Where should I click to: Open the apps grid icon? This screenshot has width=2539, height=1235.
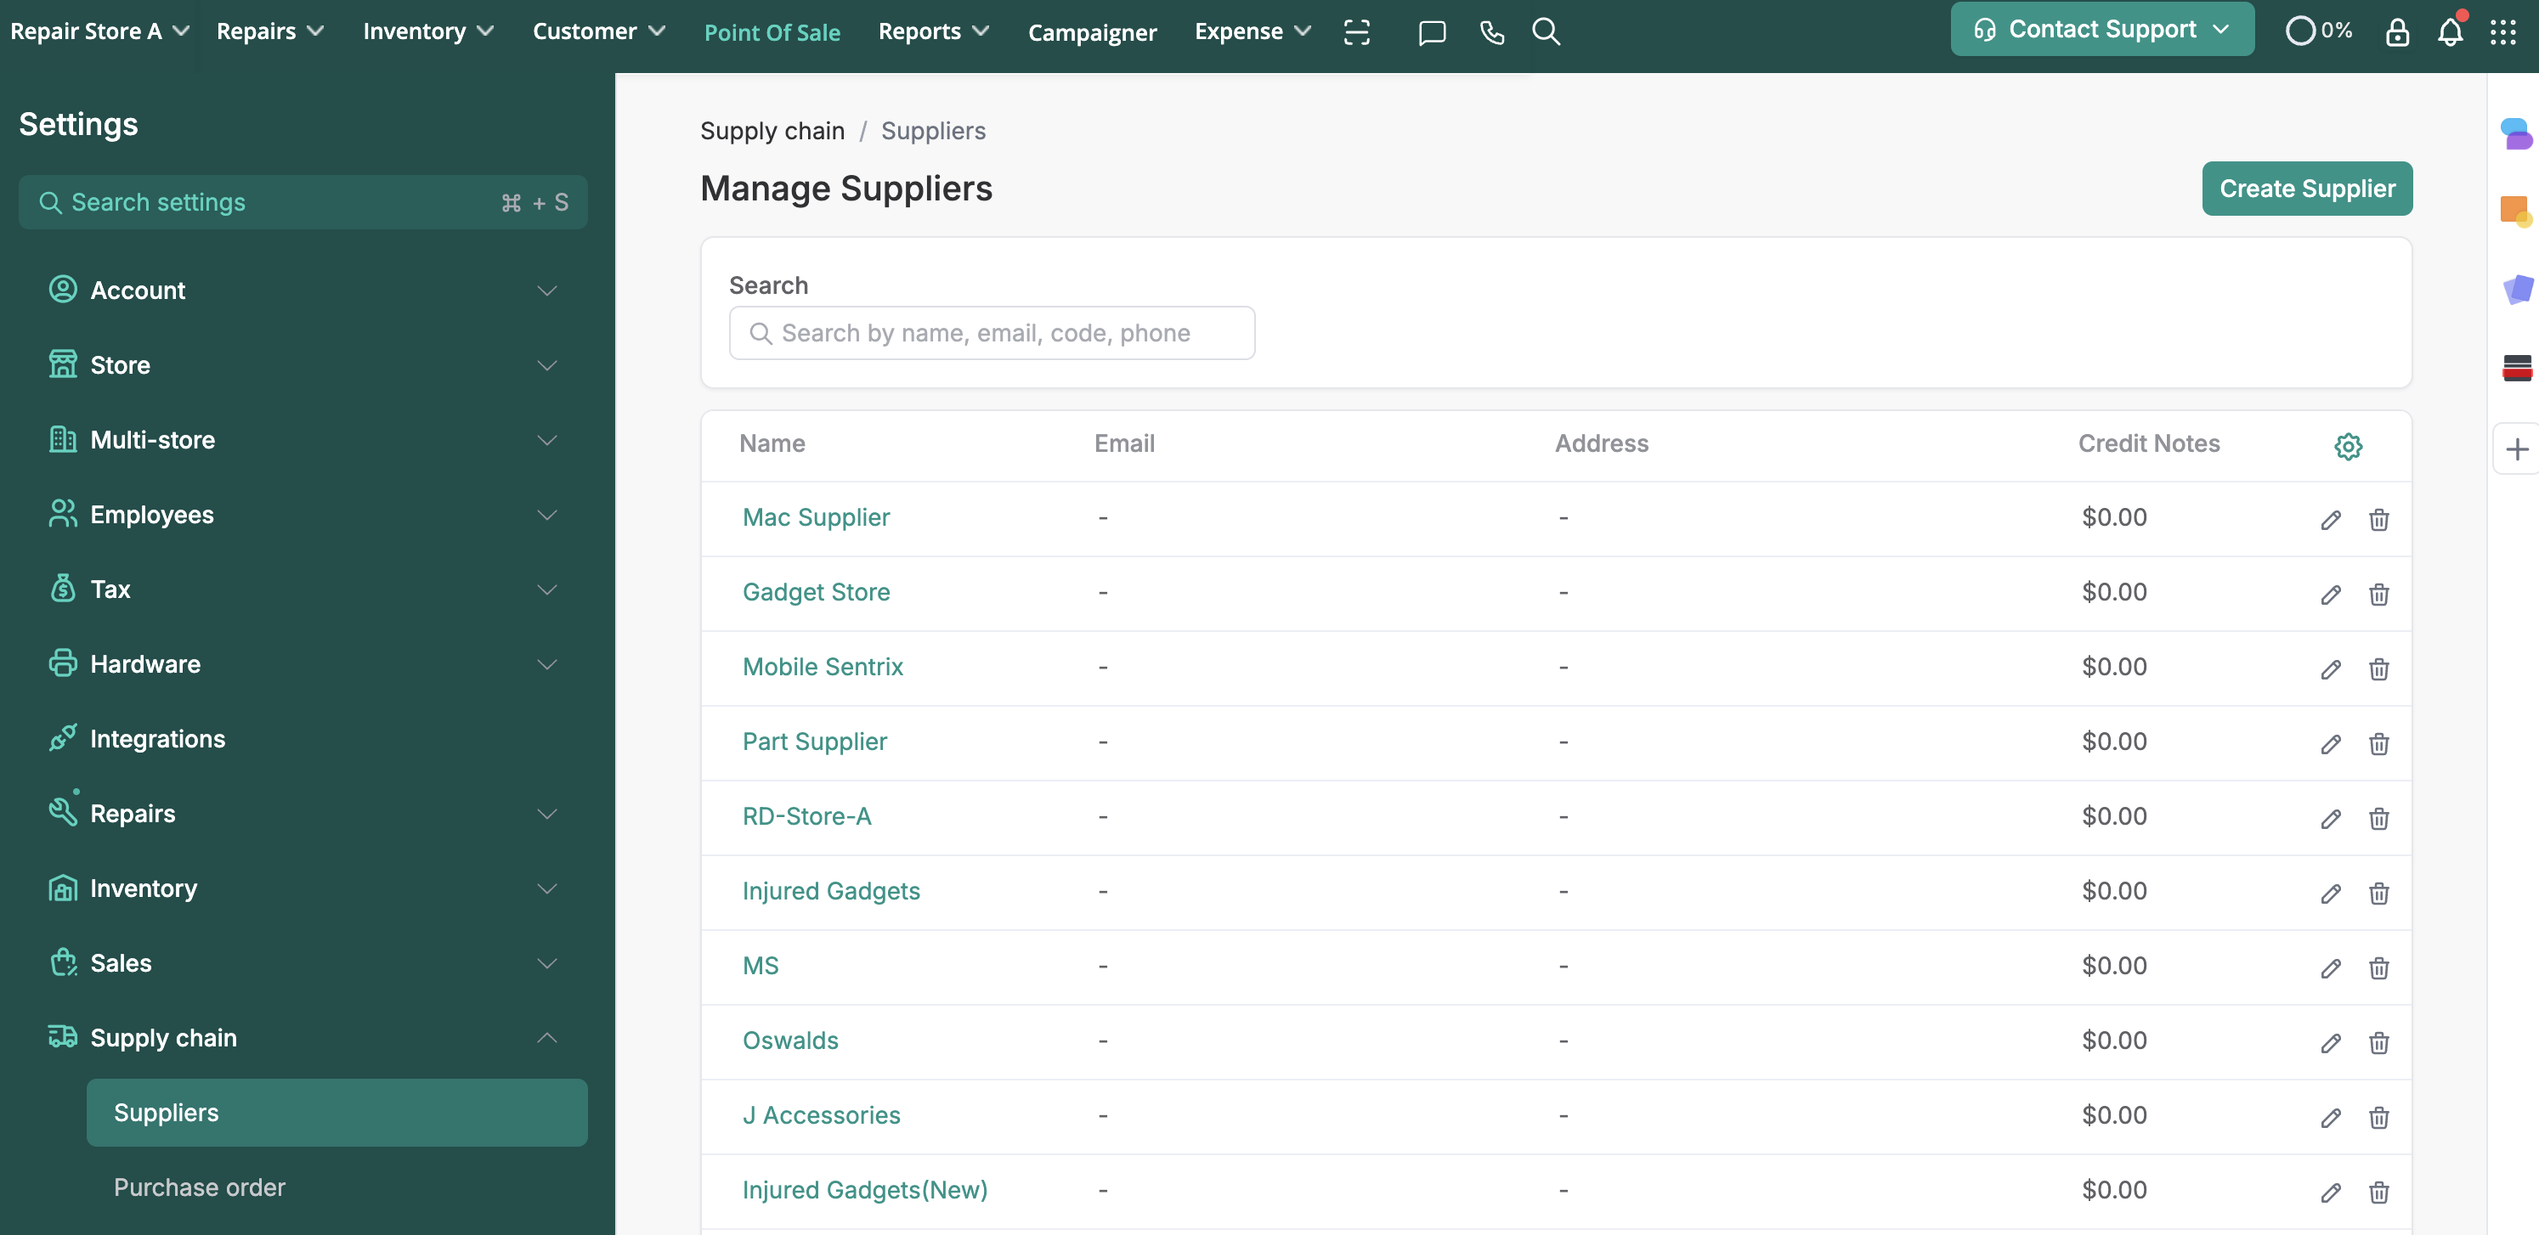click(x=2502, y=32)
